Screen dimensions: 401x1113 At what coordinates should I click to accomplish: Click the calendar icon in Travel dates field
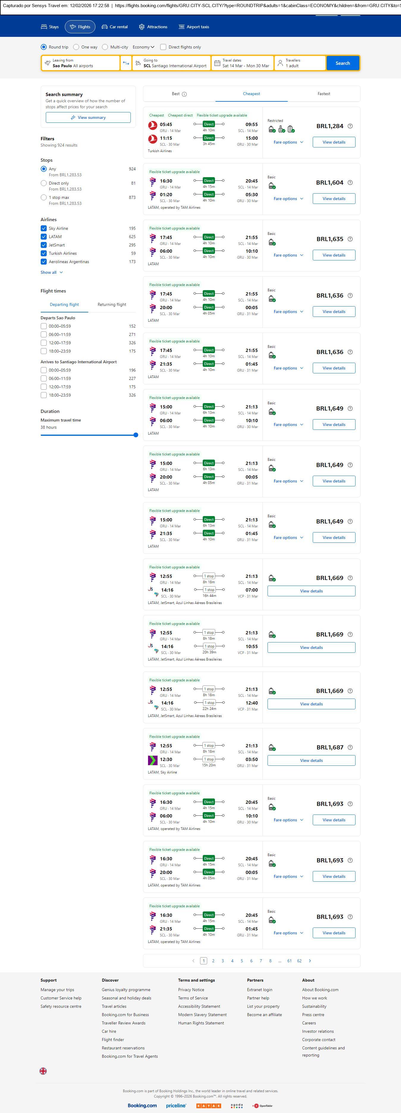[217, 63]
